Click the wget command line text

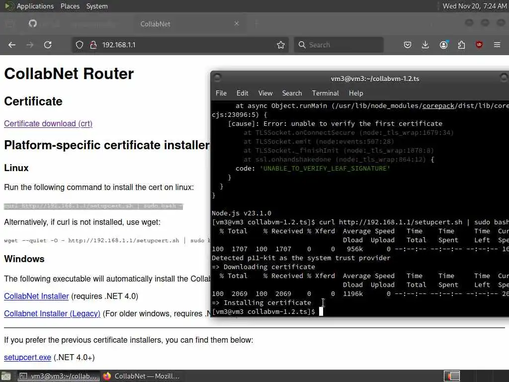point(107,240)
